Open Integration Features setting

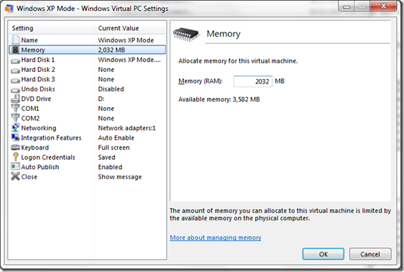[88, 138]
